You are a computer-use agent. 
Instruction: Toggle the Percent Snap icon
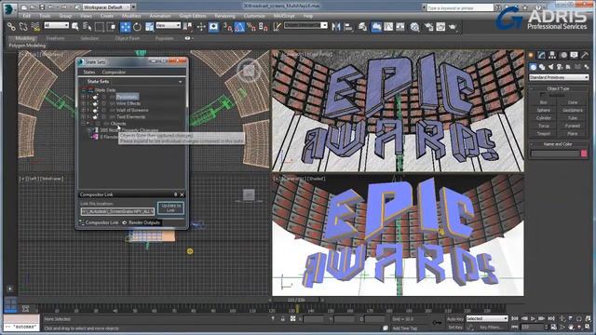coord(251,27)
